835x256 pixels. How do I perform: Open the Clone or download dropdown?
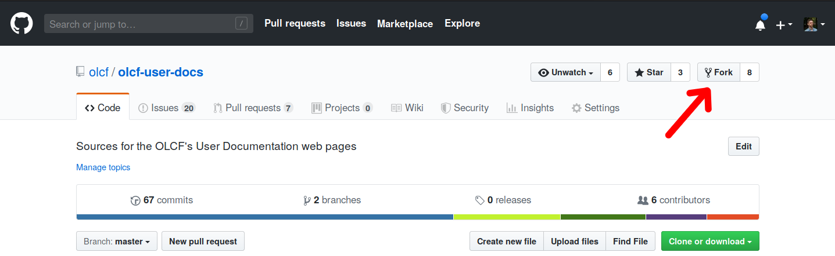[710, 242]
